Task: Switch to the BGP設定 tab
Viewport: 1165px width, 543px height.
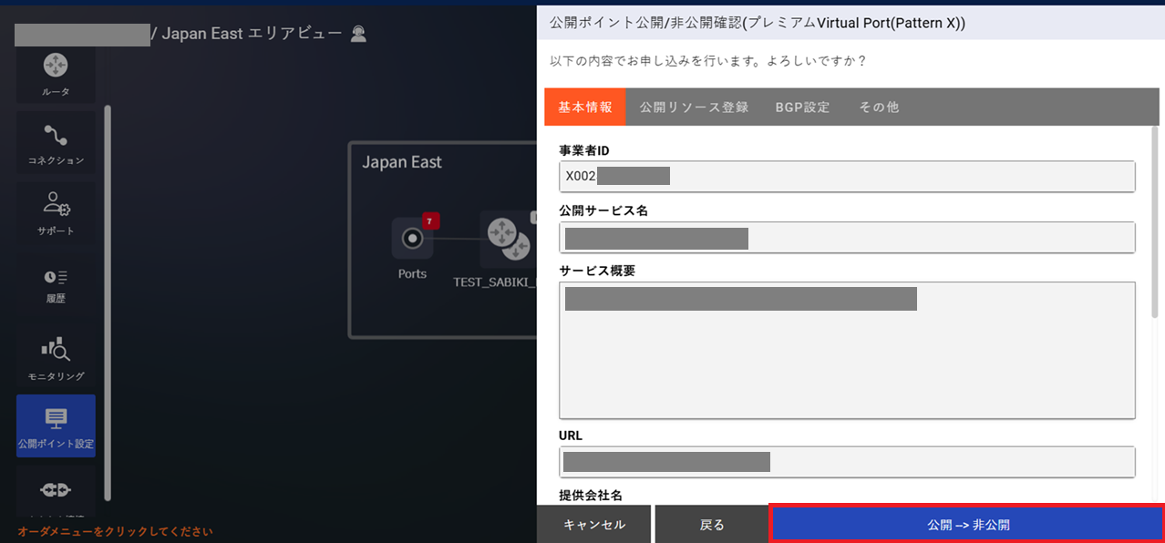Action: [802, 107]
